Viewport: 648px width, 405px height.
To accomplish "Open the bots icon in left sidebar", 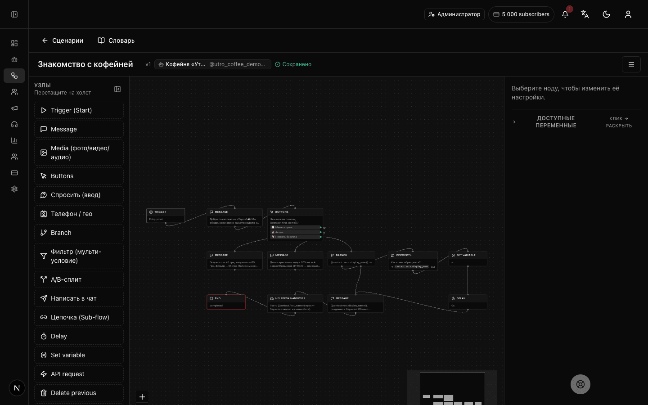I will (x=14, y=59).
